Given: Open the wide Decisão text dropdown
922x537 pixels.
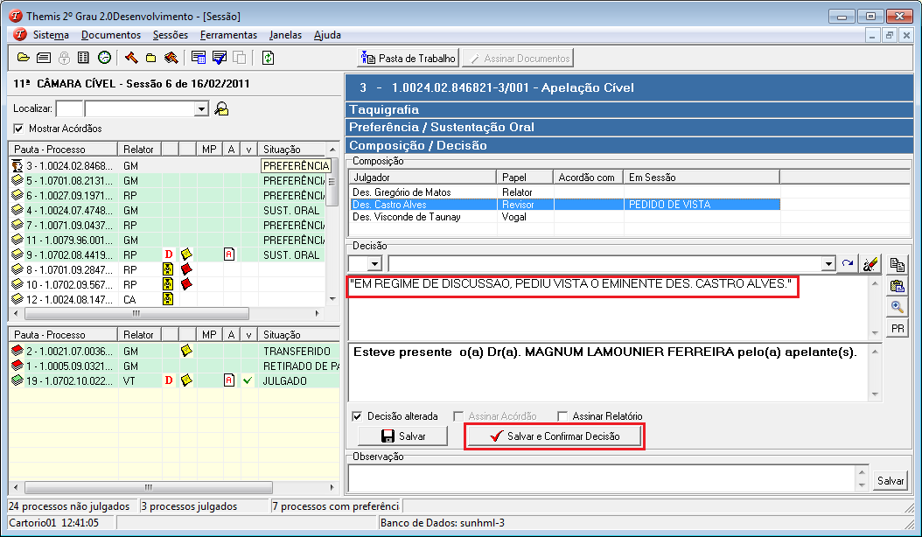Looking at the screenshot, I should coord(828,263).
